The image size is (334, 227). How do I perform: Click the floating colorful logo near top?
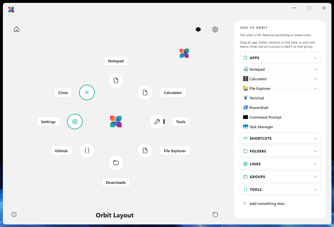[x=184, y=53]
